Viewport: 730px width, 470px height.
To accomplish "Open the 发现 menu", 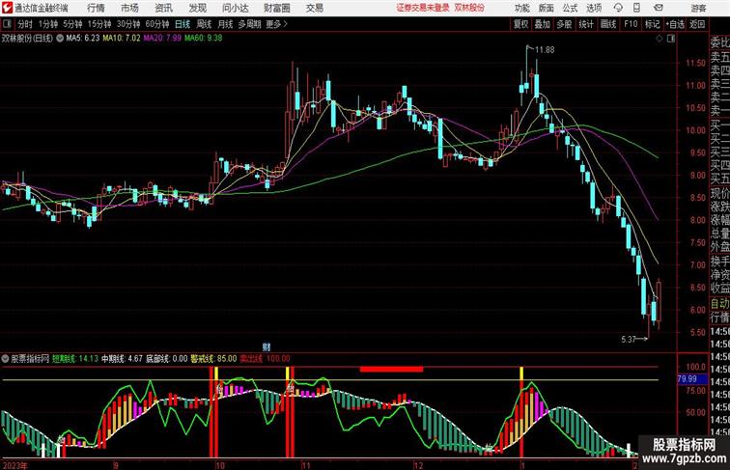I will 197,8.
